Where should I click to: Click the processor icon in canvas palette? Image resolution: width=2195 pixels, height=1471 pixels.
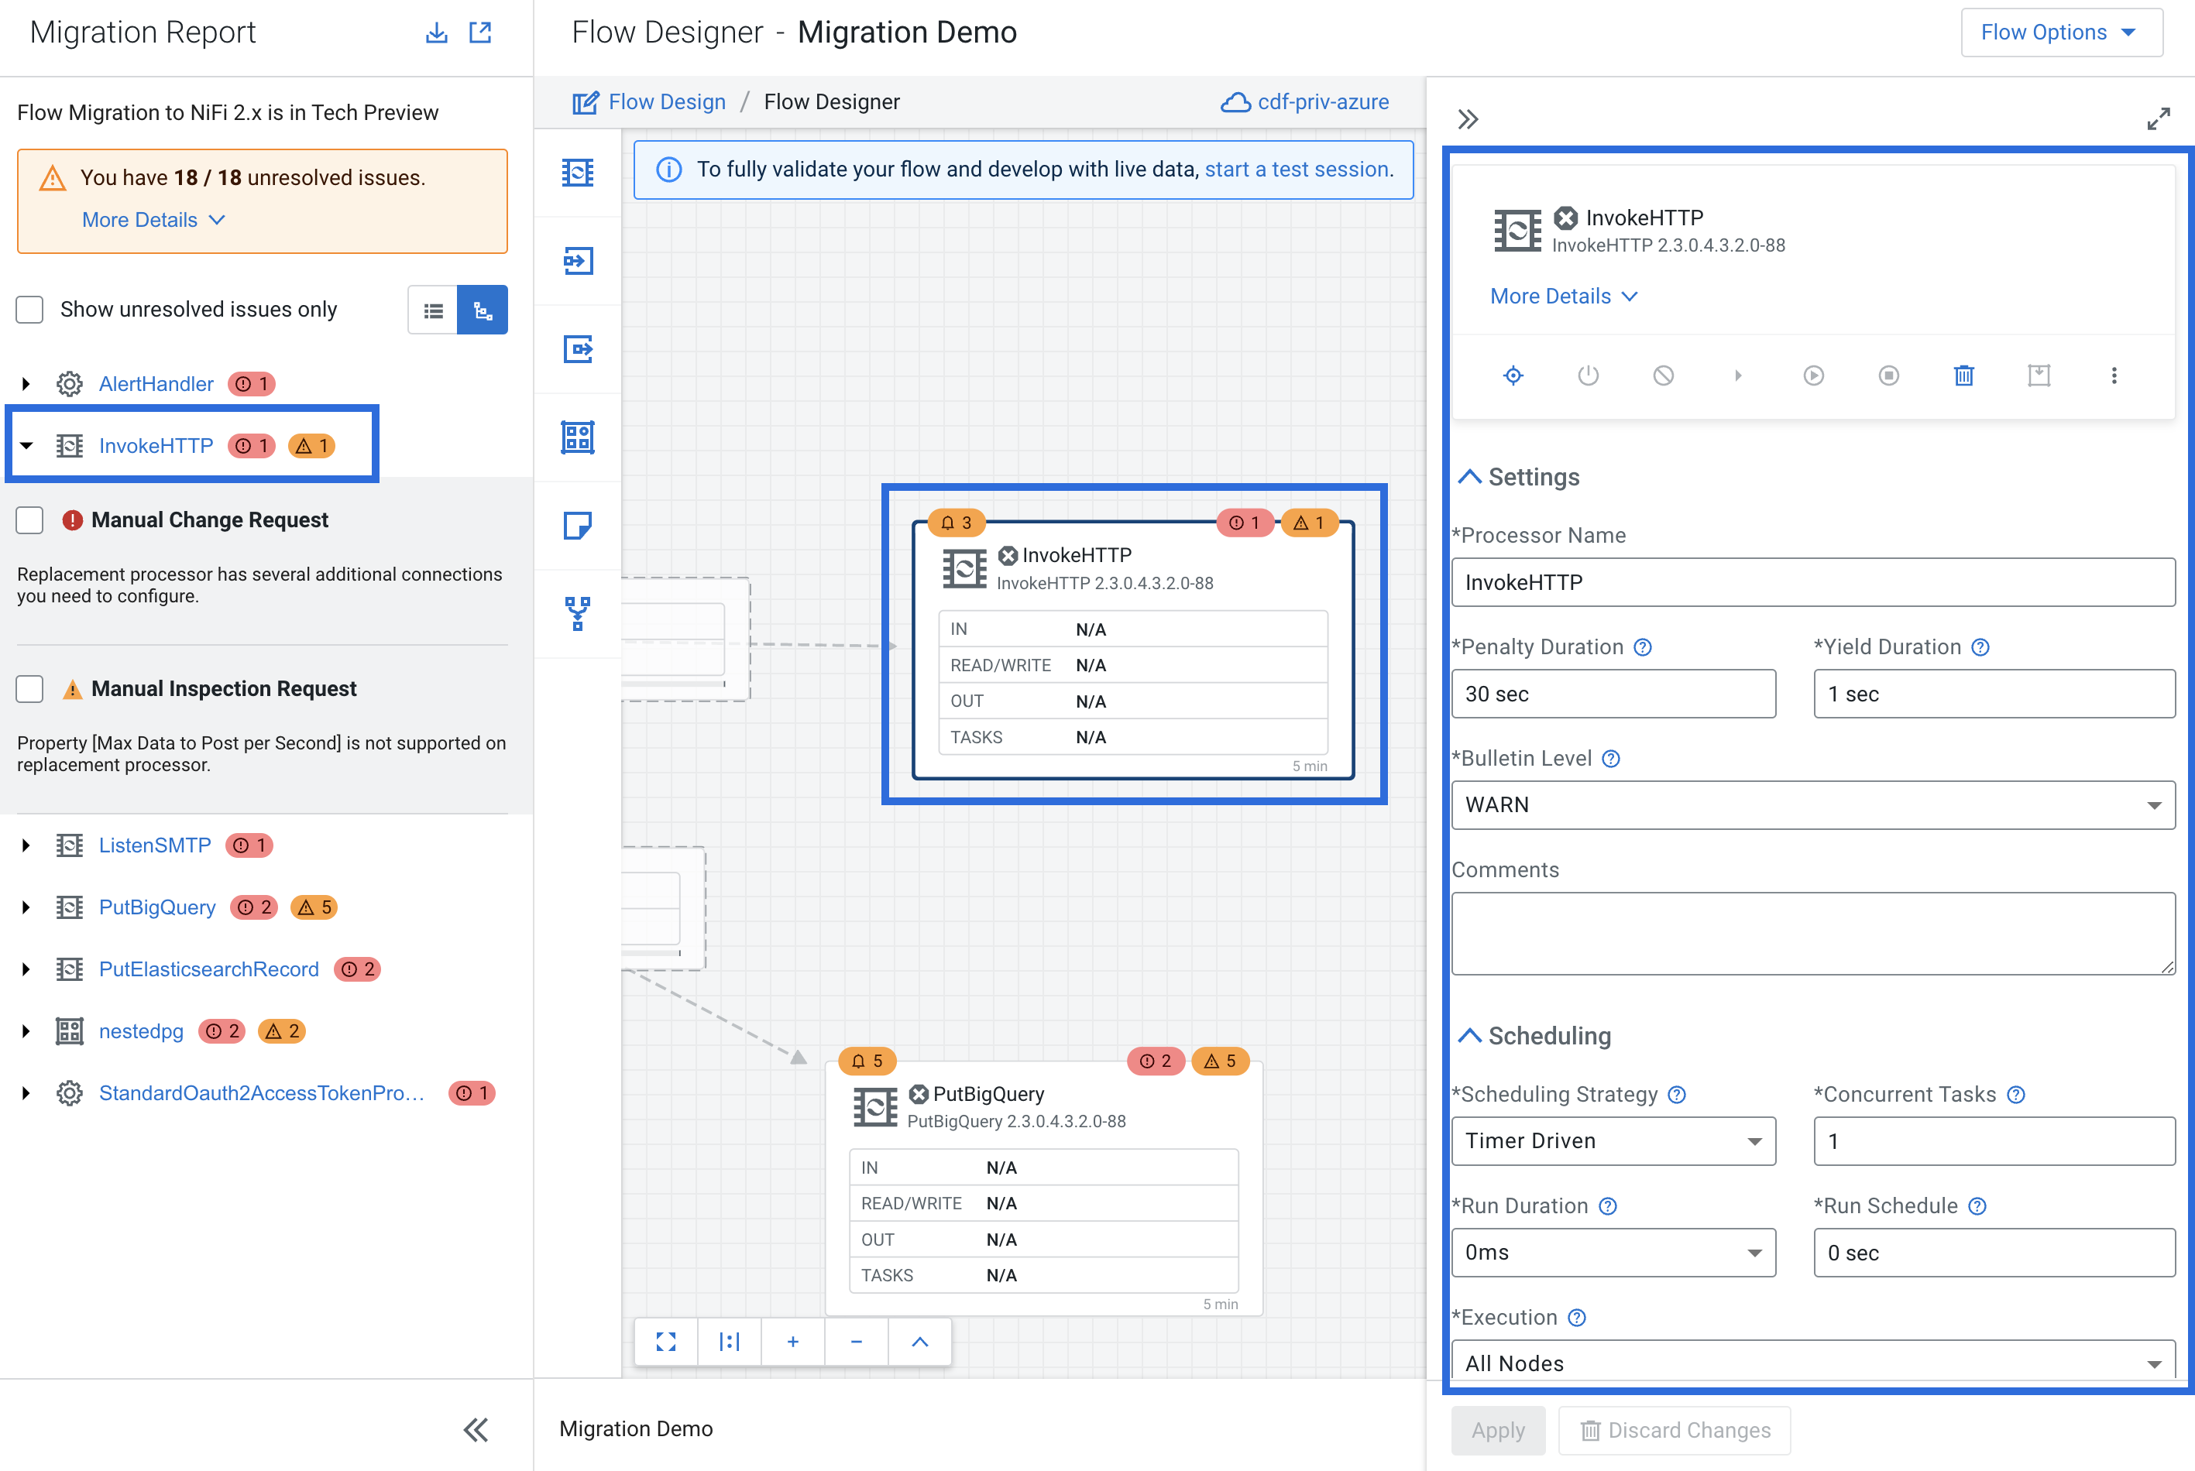coord(577,173)
